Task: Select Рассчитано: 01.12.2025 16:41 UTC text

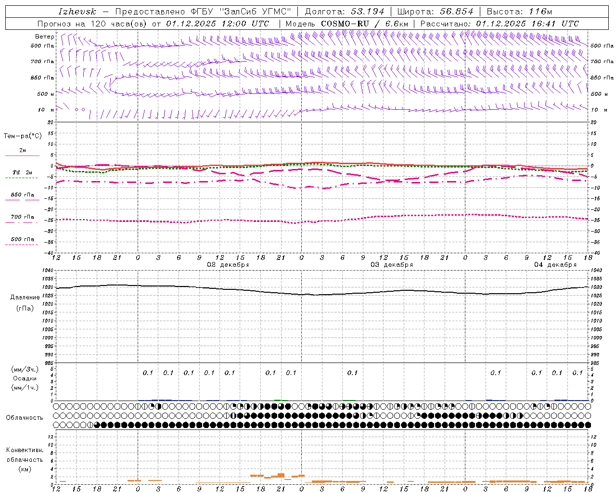Action: coord(500,24)
